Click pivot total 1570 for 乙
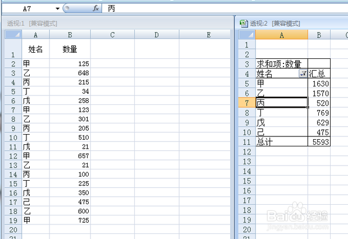348x239 pixels. click(319, 94)
